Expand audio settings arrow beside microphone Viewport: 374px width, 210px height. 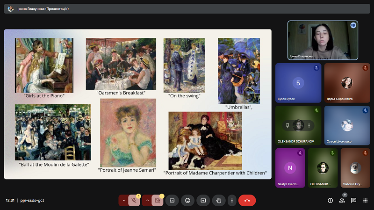point(124,201)
